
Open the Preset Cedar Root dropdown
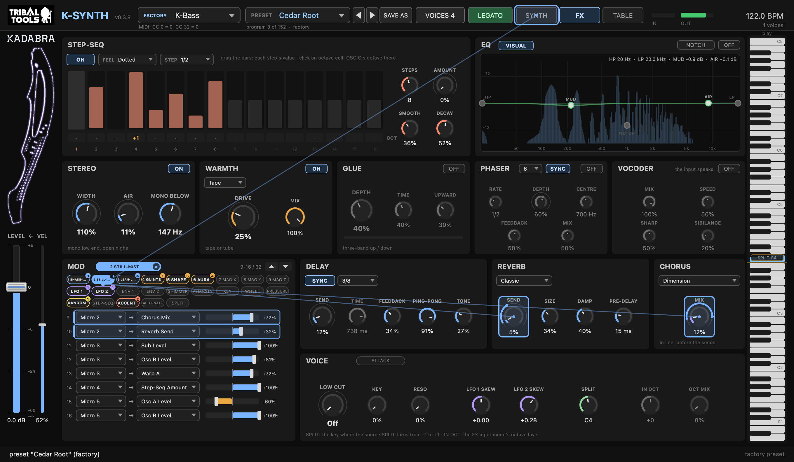point(297,15)
